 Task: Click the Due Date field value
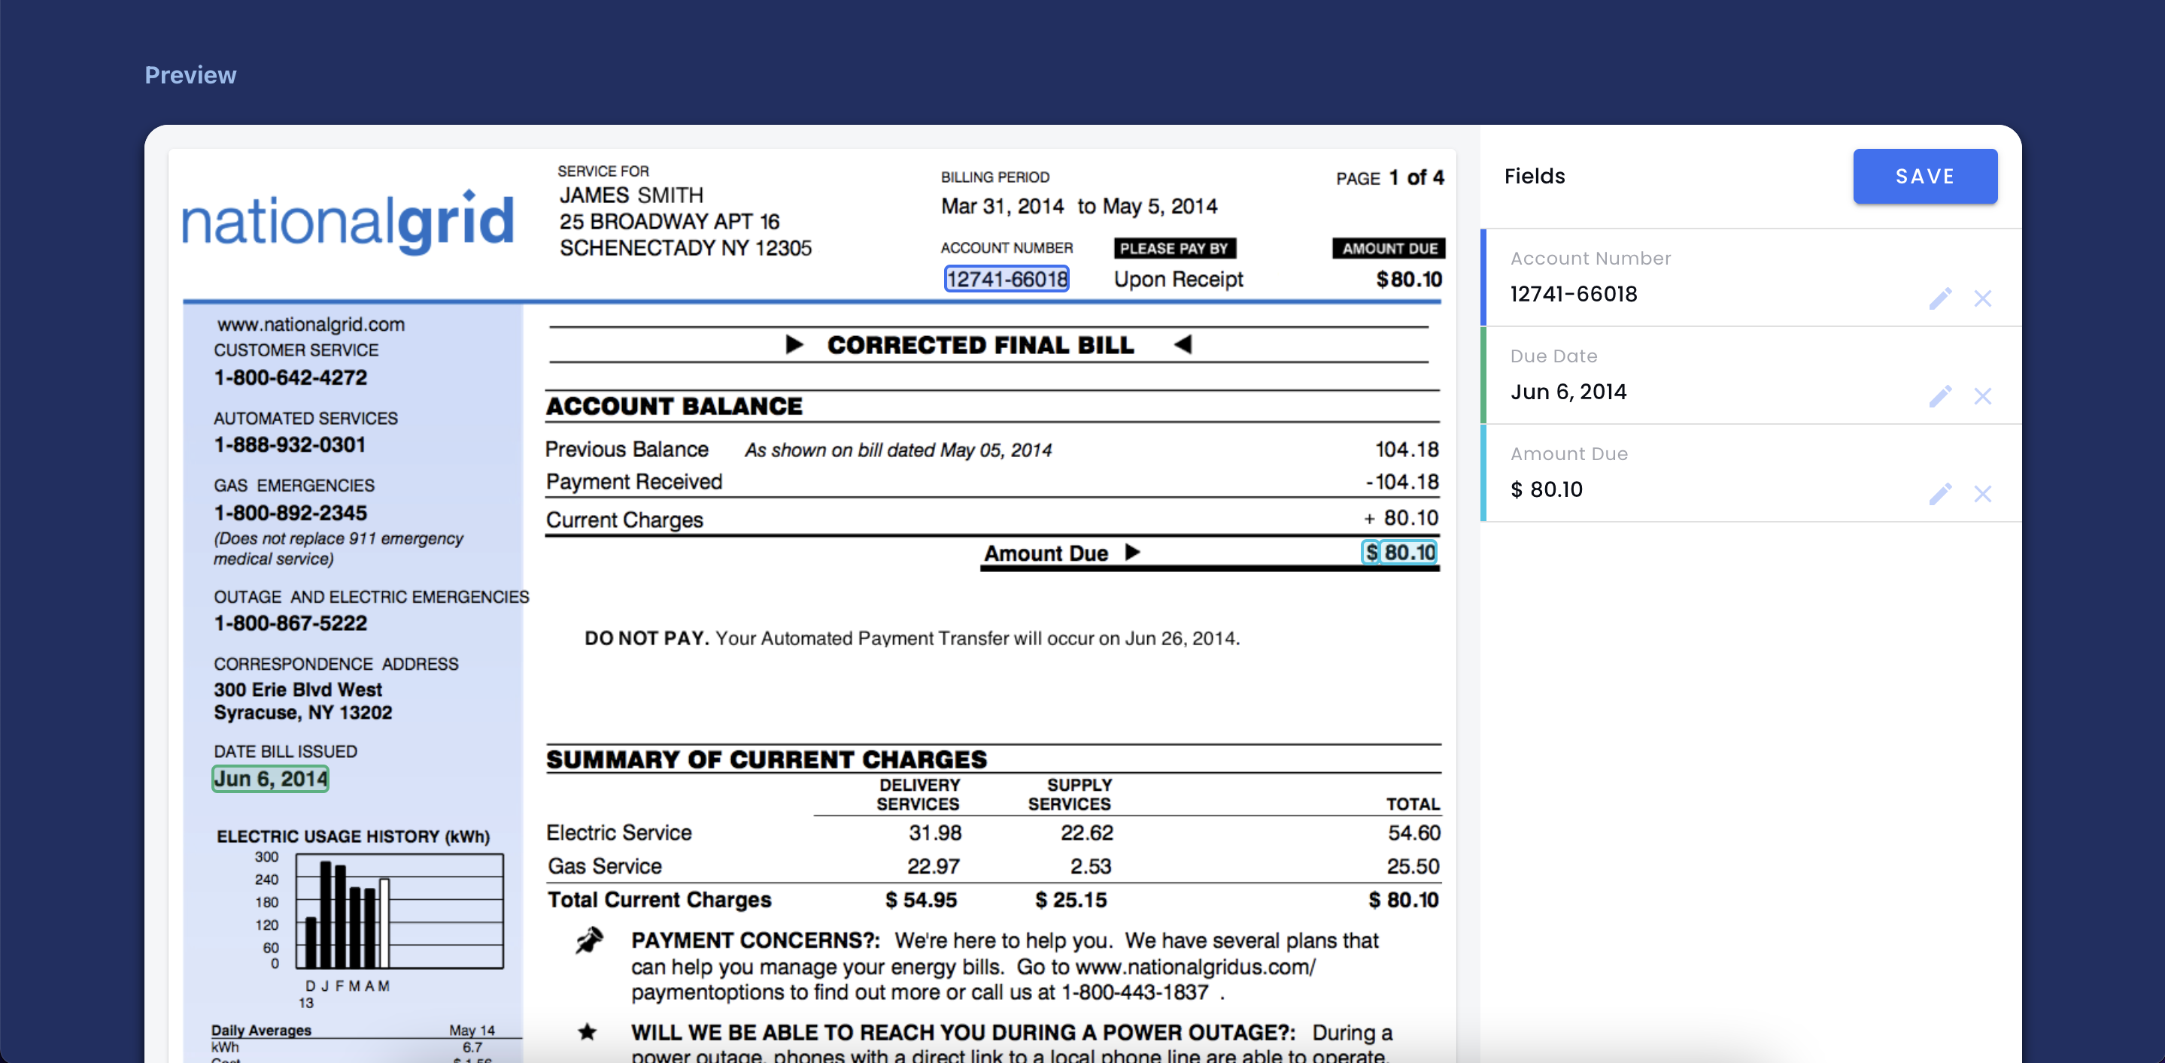(1568, 392)
